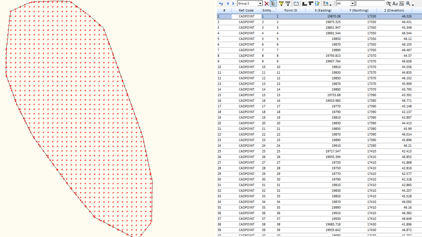Click the refresh arrows icon
The height and width of the screenshot is (237, 422).
tap(221, 4)
